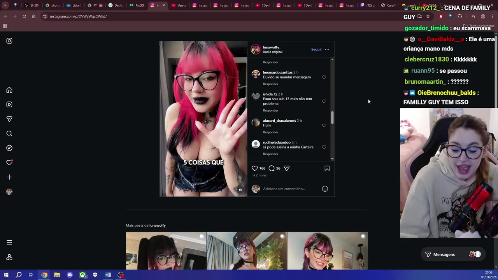This screenshot has height=280, width=498.
Task: Open site info icon in address bar
Action: (45, 16)
